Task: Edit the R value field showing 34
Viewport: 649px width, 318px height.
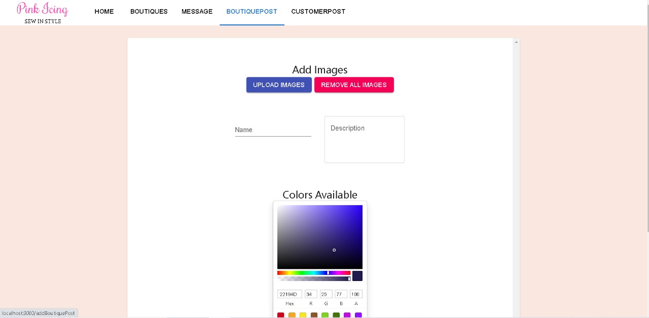Action: pyautogui.click(x=311, y=294)
